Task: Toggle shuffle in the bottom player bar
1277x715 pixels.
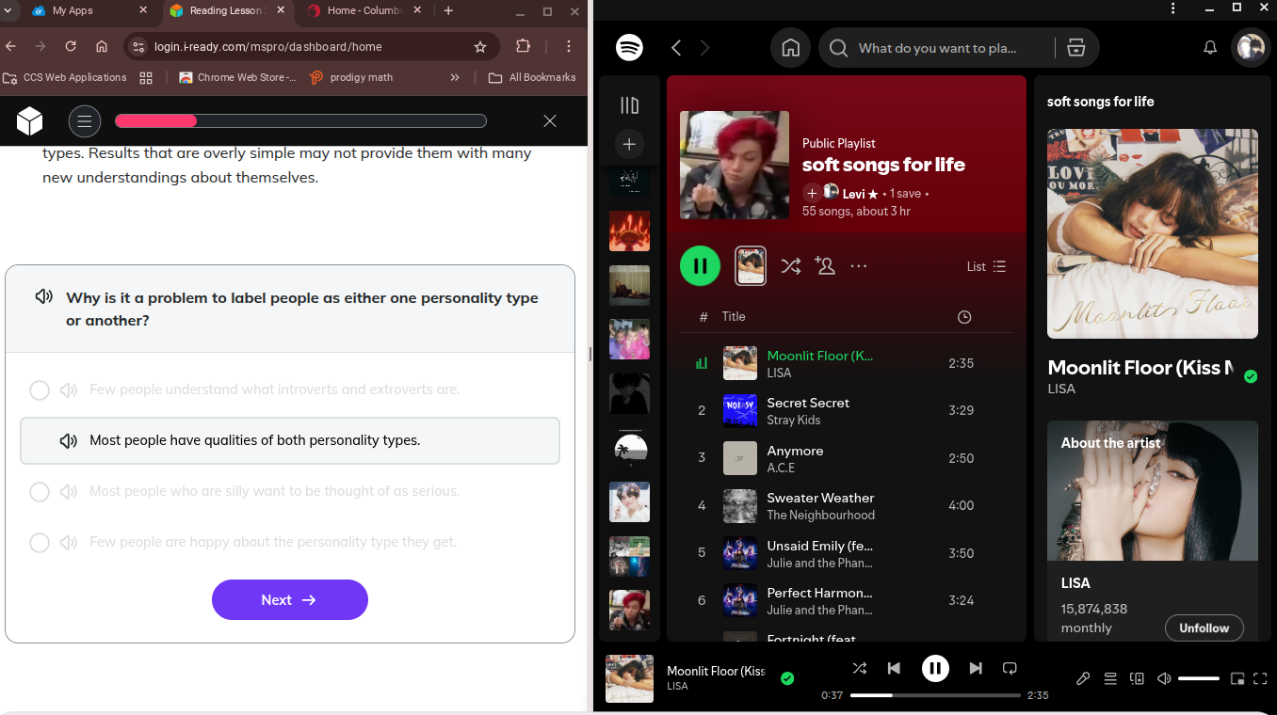Action: 859,668
